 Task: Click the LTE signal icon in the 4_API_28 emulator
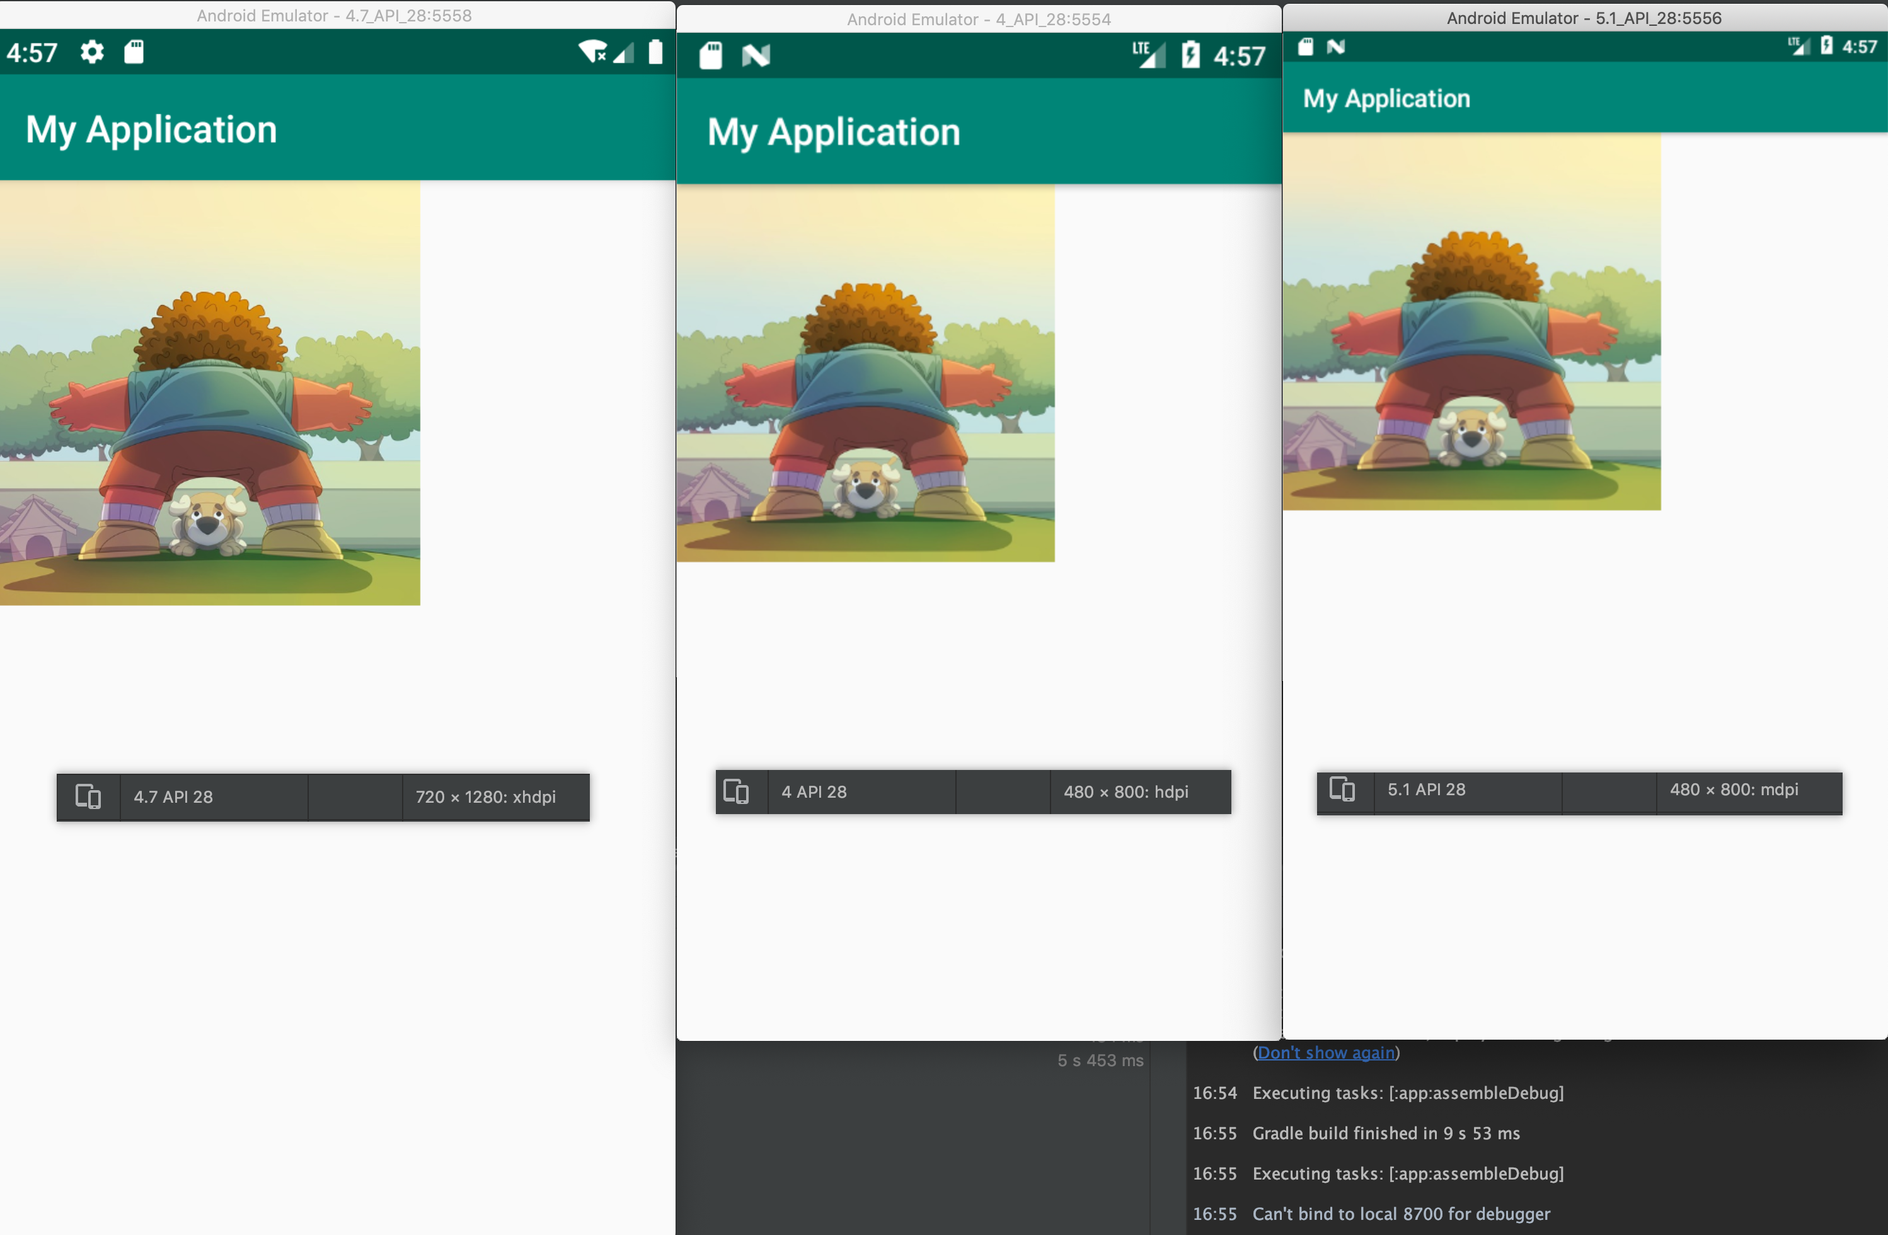[1149, 55]
